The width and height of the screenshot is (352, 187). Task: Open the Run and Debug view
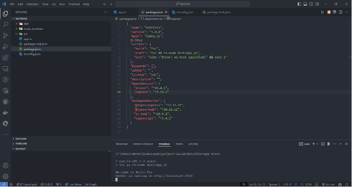5,47
